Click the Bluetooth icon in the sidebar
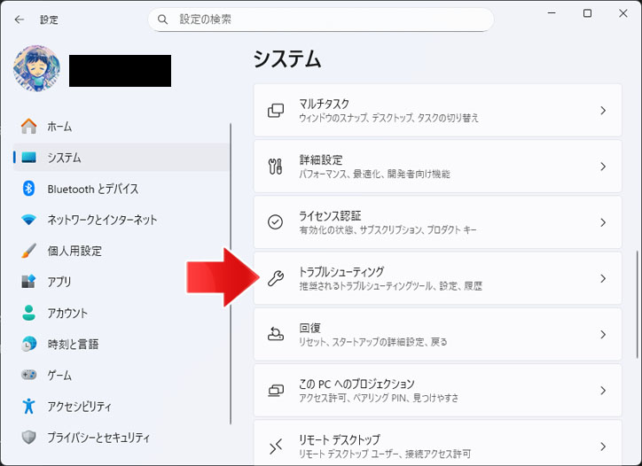 coord(28,189)
